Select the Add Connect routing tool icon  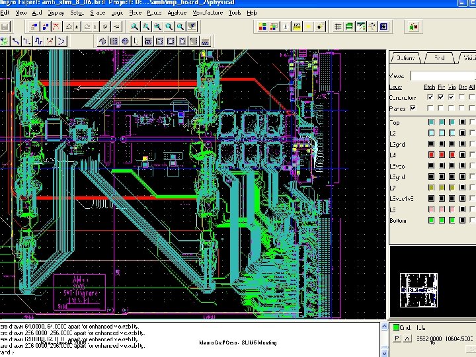[15, 41]
